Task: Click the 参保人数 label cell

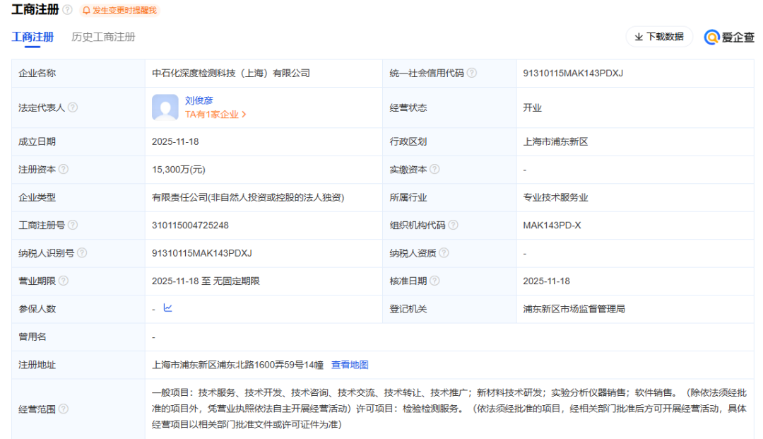Action: (78, 308)
